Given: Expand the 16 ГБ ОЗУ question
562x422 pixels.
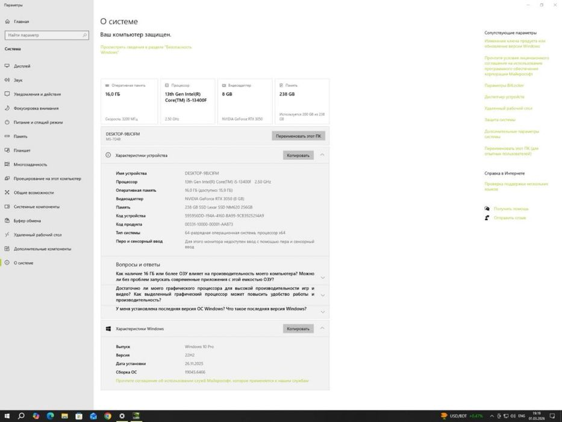Looking at the screenshot, I should pyautogui.click(x=323, y=277).
